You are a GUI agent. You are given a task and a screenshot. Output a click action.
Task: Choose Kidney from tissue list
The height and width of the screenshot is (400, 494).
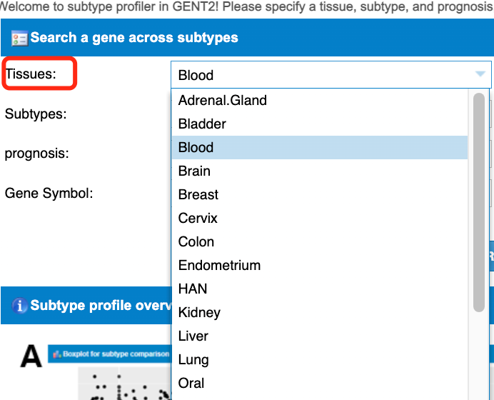[x=199, y=312]
